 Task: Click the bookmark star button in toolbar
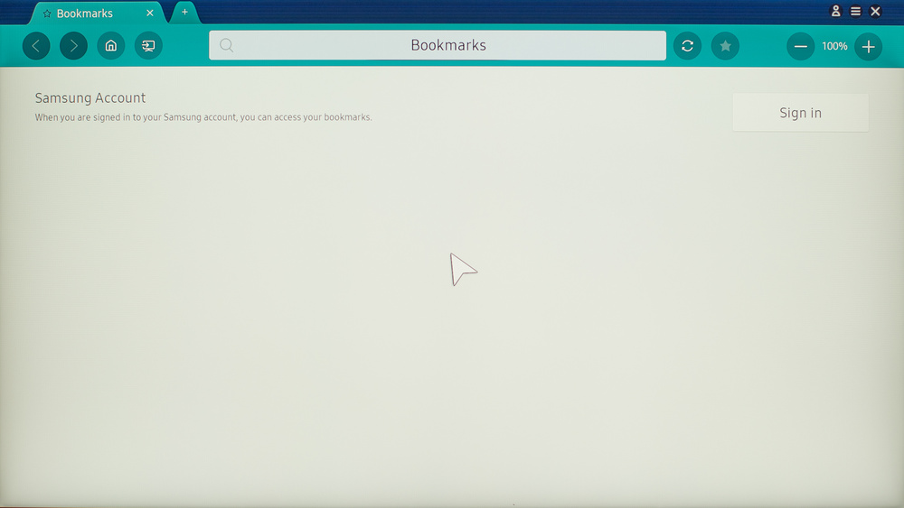(x=725, y=46)
